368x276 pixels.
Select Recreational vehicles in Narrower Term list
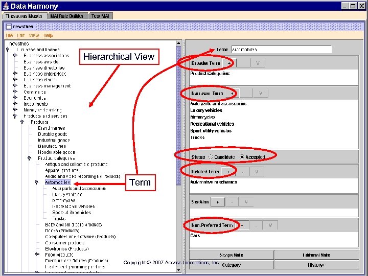click(x=212, y=124)
